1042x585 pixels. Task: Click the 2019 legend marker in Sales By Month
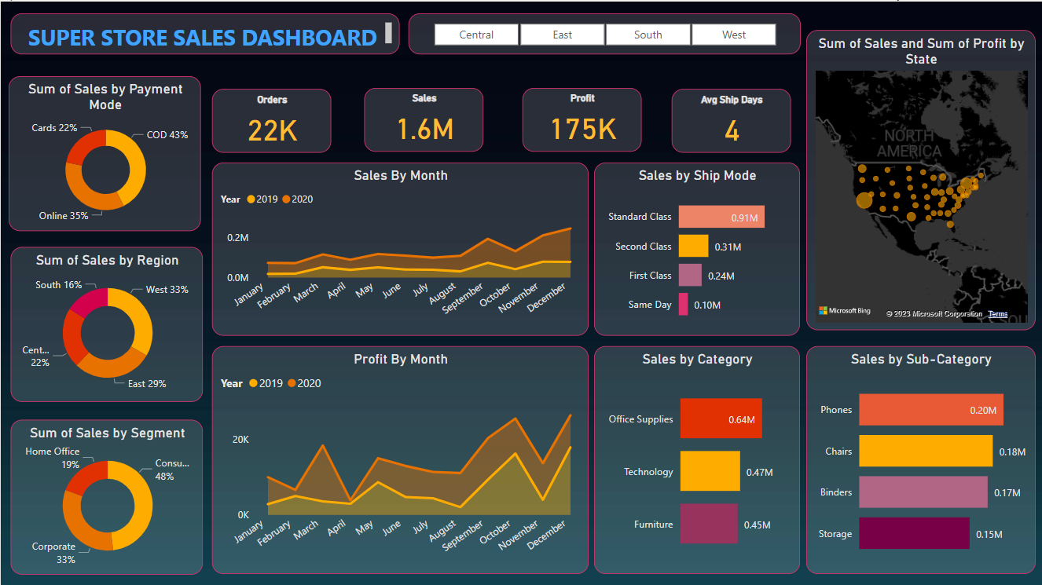pos(251,199)
